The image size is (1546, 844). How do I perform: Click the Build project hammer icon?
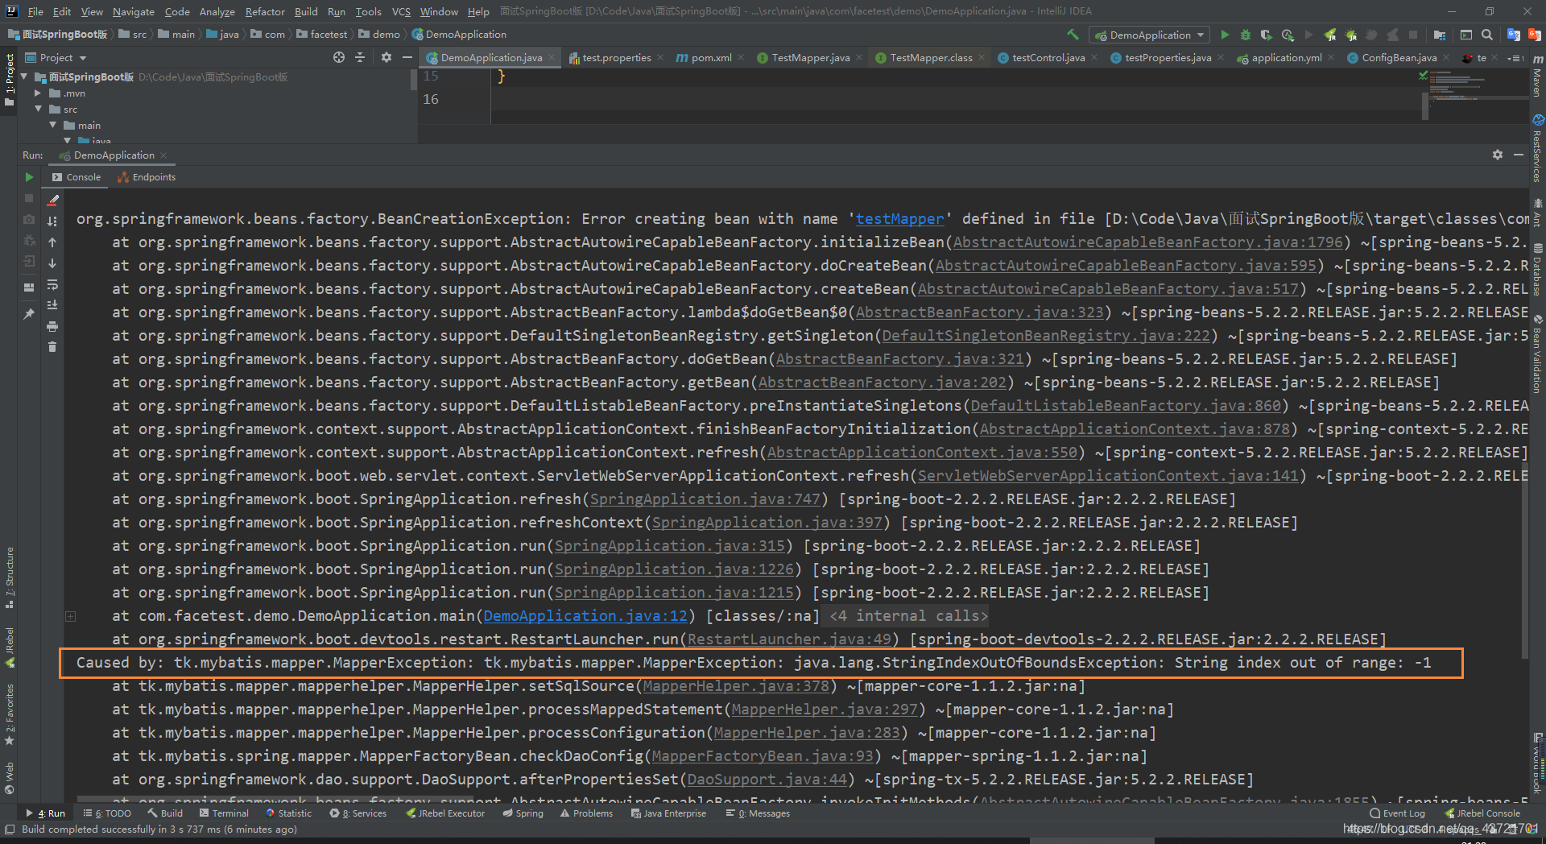pyautogui.click(x=1073, y=35)
